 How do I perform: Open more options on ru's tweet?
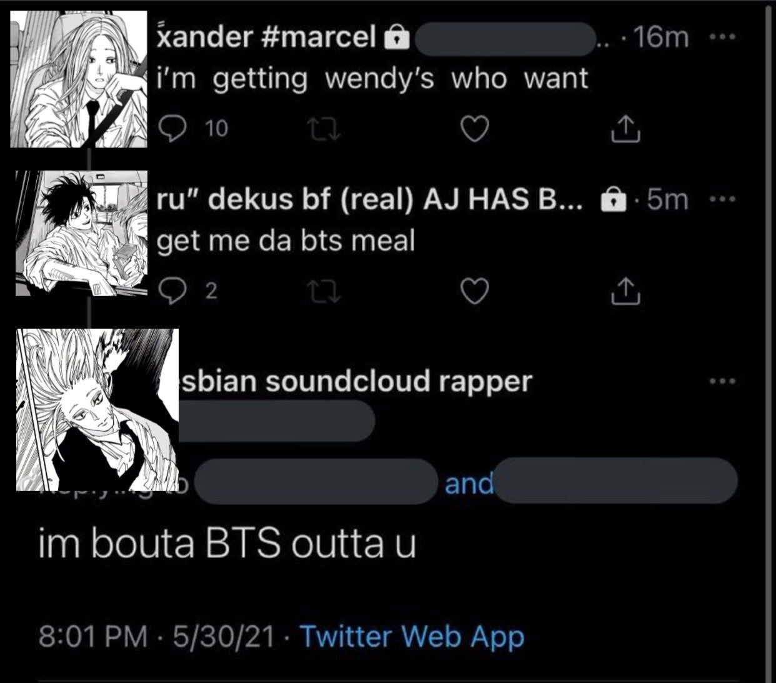coord(724,199)
